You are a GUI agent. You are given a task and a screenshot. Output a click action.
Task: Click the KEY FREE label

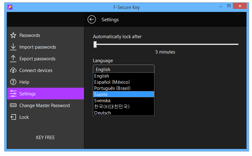[45, 137]
